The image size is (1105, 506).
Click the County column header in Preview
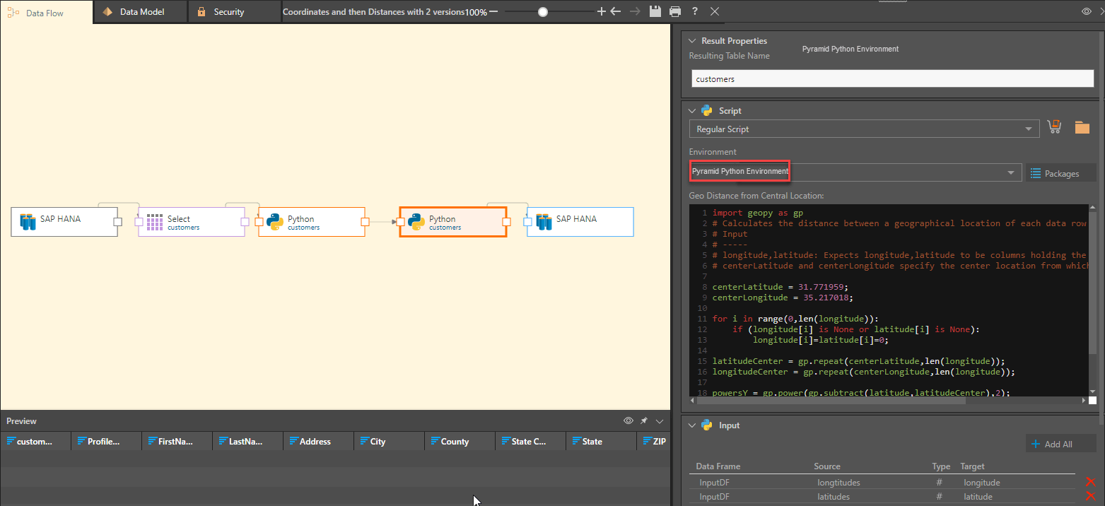460,442
